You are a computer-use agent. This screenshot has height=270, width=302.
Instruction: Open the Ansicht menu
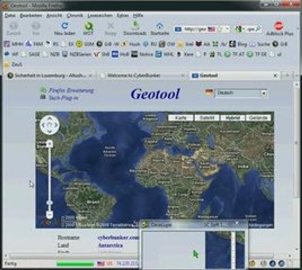click(x=54, y=15)
